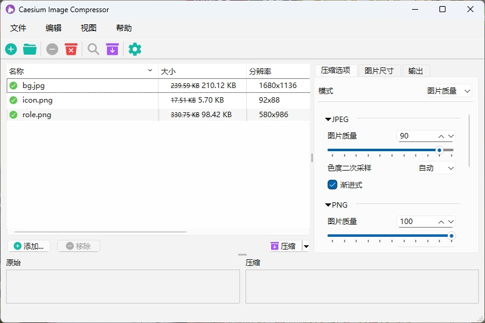485x323 pixels.
Task: Click green check icon beside role.png
Action: 13,115
